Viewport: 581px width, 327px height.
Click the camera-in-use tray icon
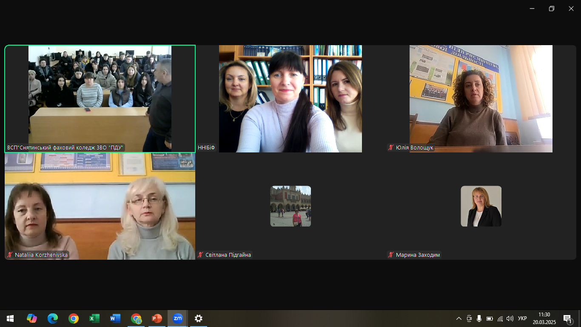pyautogui.click(x=469, y=318)
